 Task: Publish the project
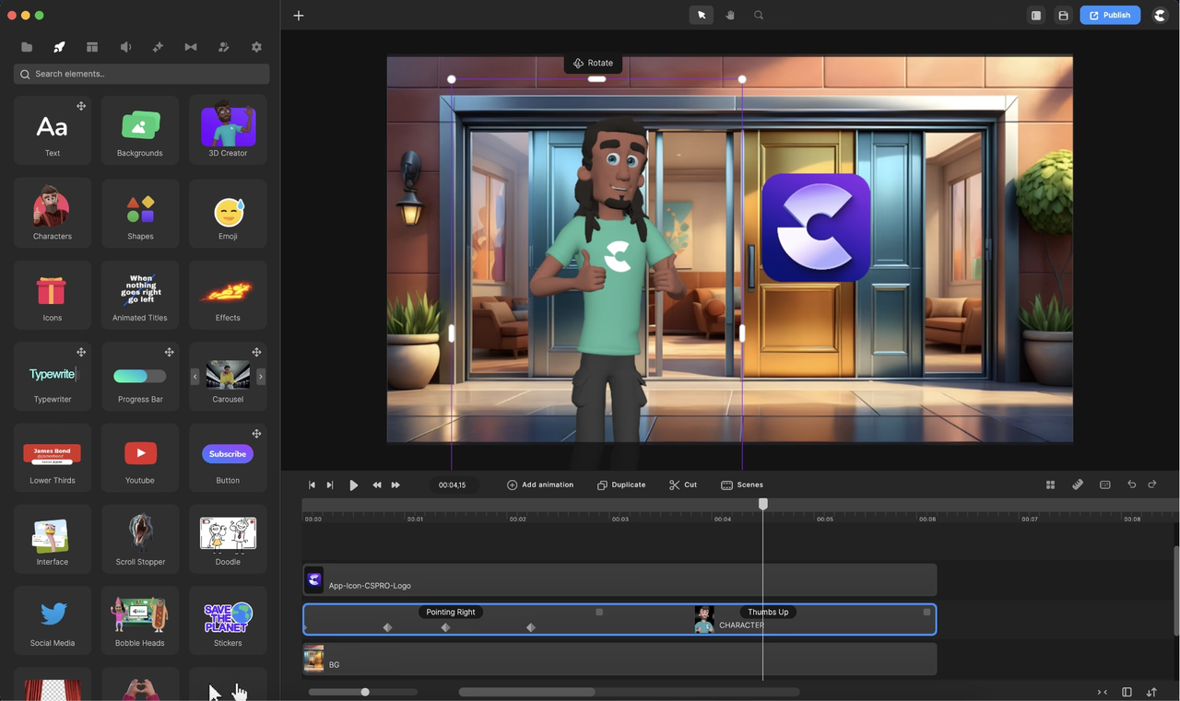coord(1110,15)
